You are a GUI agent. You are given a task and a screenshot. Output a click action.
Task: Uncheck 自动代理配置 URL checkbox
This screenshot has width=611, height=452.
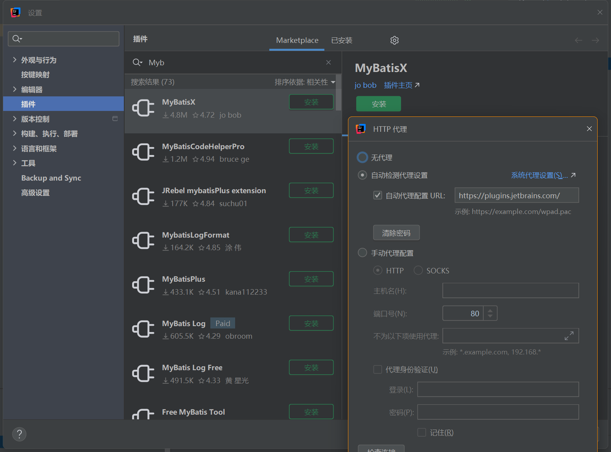coord(377,195)
